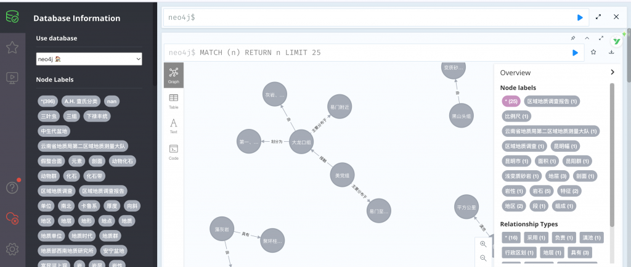Collapse the Overview panel chevron
Image resolution: width=631 pixels, height=267 pixels.
[612, 72]
